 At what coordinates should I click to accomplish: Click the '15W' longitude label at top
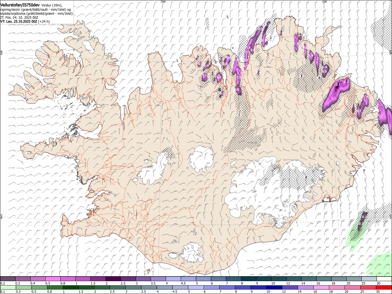click(x=324, y=2)
